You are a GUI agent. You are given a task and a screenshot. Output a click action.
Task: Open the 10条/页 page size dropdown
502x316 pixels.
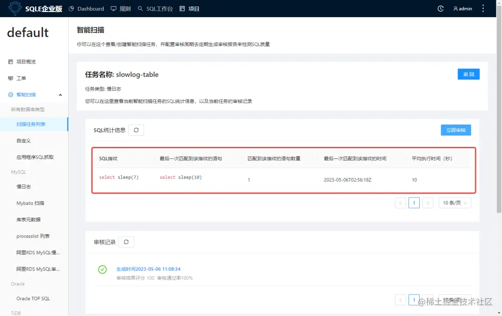pyautogui.click(x=455, y=203)
